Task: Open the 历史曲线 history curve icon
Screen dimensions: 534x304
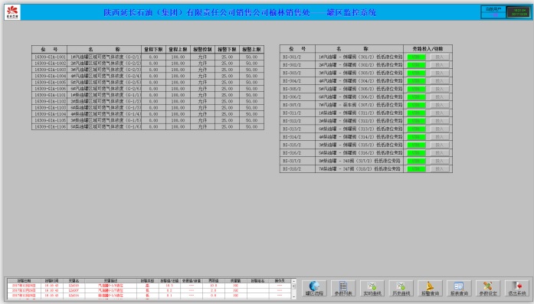Action: tap(401, 288)
